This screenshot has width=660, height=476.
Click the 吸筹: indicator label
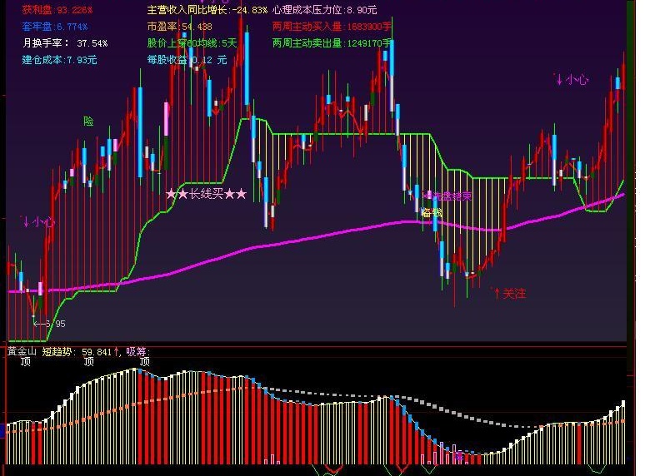(x=138, y=351)
